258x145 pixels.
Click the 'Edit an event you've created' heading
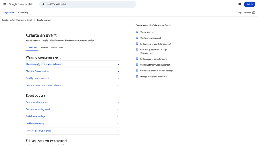[46, 141]
